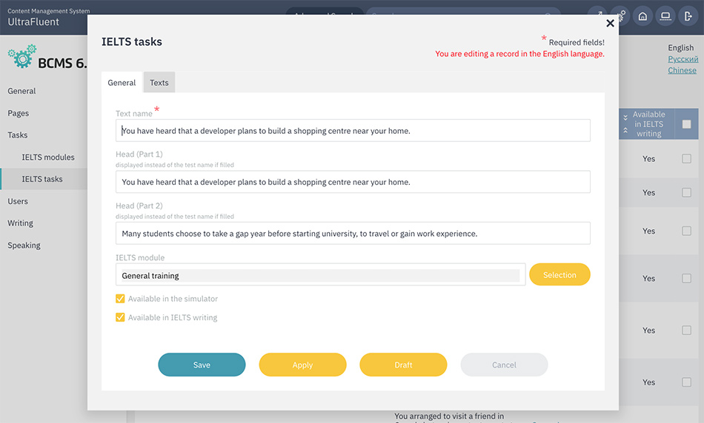Switch language to Chinese
The image size is (704, 423).
point(682,70)
